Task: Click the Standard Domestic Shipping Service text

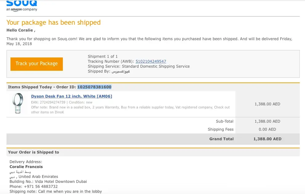Action: [x=156, y=66]
